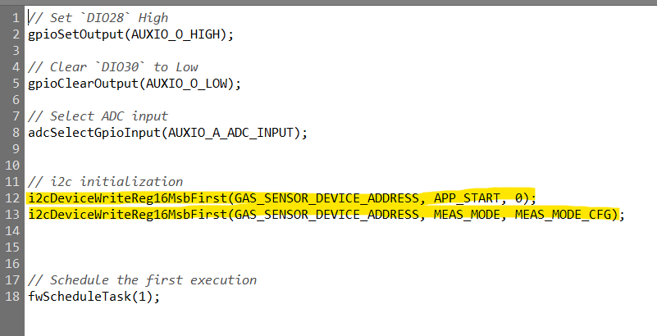
Task: Click the "Select ADC input" comment
Action: tap(98, 116)
